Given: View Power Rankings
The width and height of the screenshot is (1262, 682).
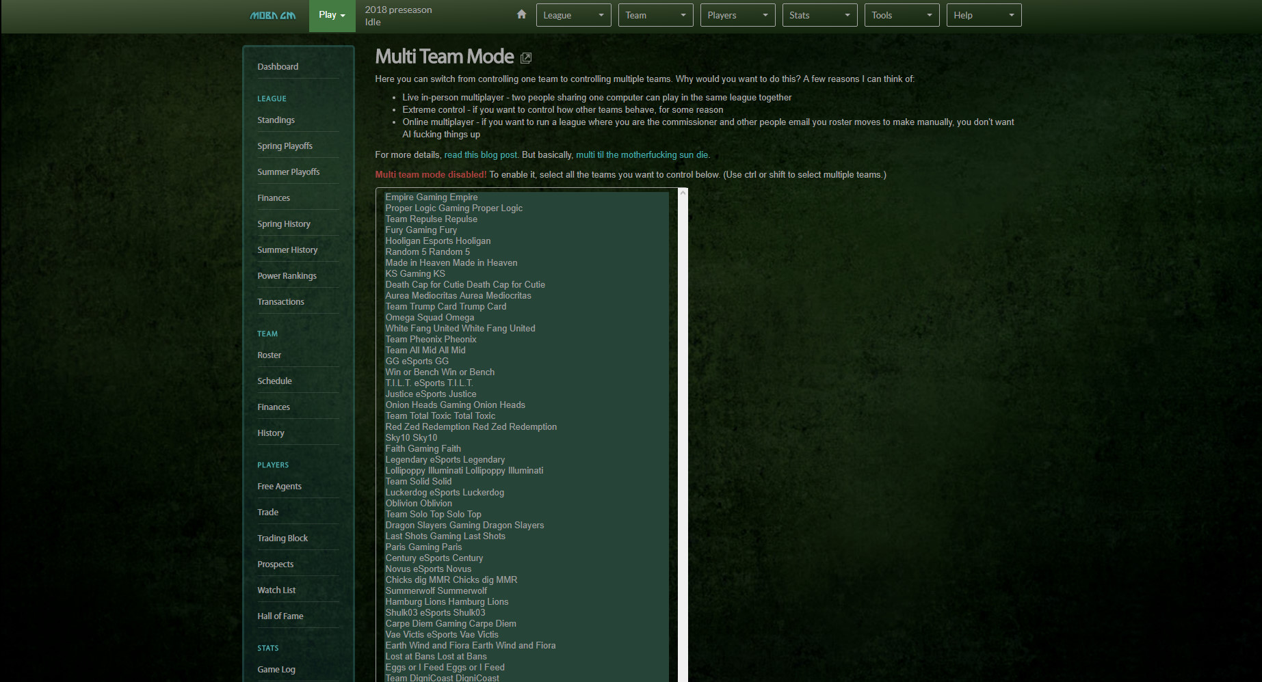Looking at the screenshot, I should click(x=287, y=275).
